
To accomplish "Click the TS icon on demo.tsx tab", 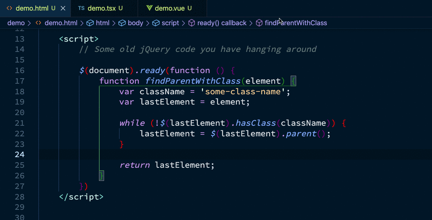I will [x=81, y=8].
